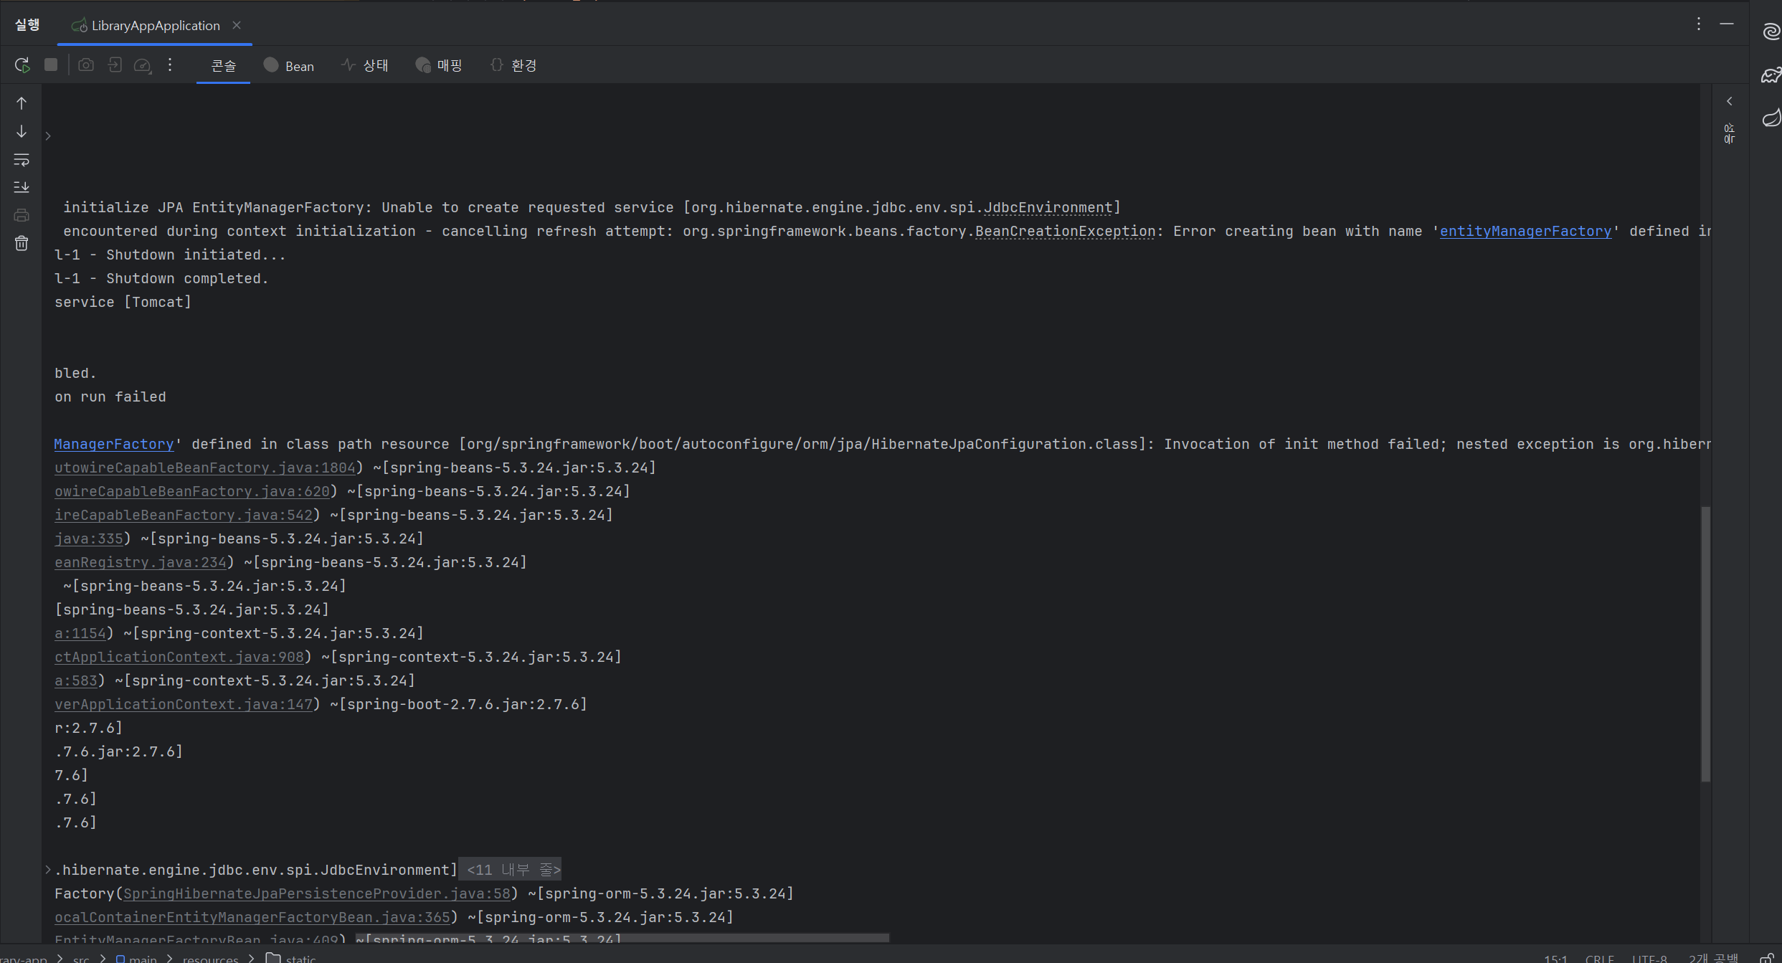Follow the AutowireCapableBeanFactory.java:620 link
The width and height of the screenshot is (1782, 963).
pos(192,492)
